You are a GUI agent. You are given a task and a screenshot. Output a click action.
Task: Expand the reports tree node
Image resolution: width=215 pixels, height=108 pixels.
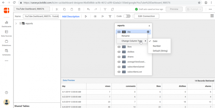pos(16,24)
